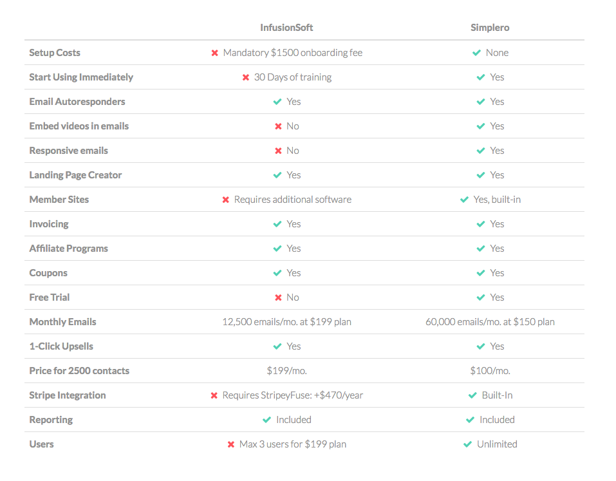Image resolution: width=616 pixels, height=481 pixels.
Task: Click red X beside Requires additional software
Action: point(225,200)
